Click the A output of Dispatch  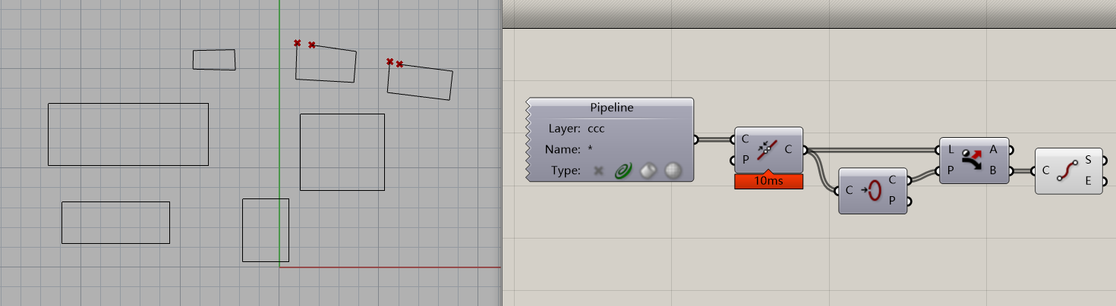pos(994,149)
